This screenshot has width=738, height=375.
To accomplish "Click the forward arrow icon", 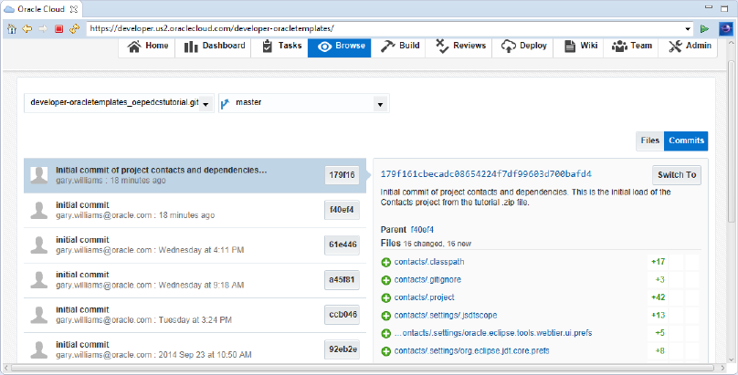I will tap(43, 28).
